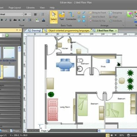137x137 pixels.
Task: Click the Strikethrough formatting icon
Action: [15, 20]
